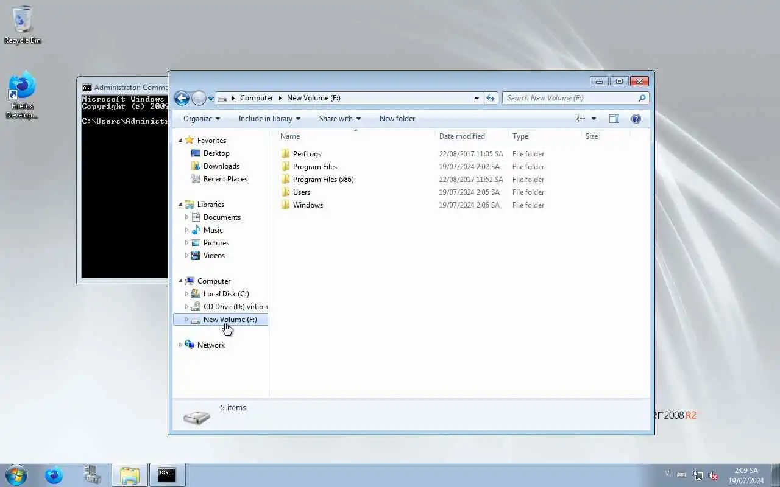Click Windows Explorer taskbar button
Screen dimensions: 780x487
coord(130,475)
